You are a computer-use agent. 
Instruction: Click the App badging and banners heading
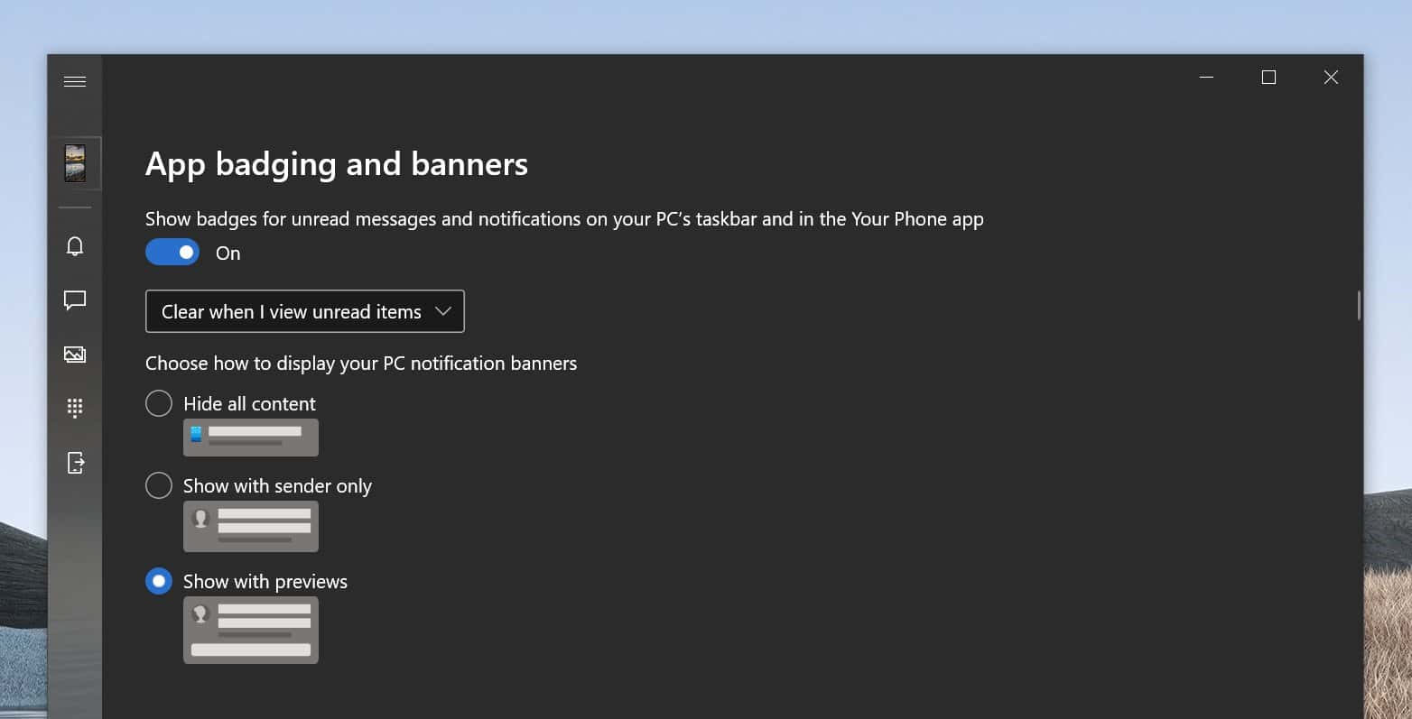pyautogui.click(x=337, y=164)
